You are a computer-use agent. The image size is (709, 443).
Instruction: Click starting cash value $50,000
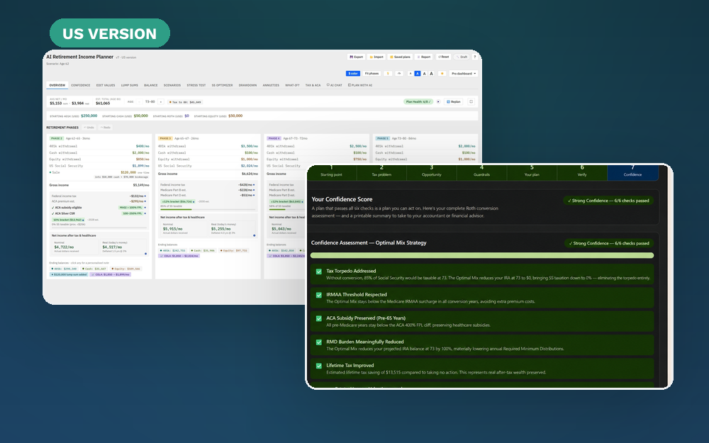coord(140,116)
